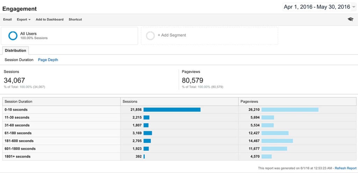This screenshot has height=173, width=358.
Task: Click the light blue bar for 181-600 seconds pageviews
Action: click(x=277, y=141)
